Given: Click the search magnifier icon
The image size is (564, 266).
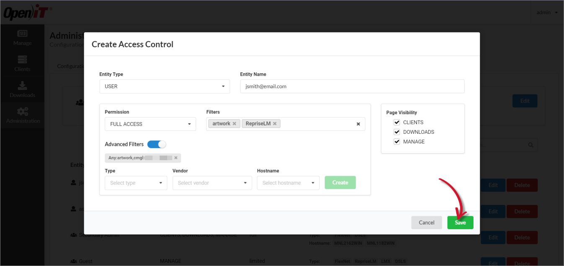Looking at the screenshot, I should [x=530, y=145].
